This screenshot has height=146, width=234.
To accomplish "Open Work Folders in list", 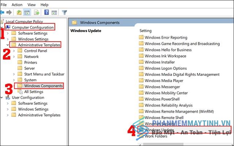I will pyautogui.click(x=156, y=136).
